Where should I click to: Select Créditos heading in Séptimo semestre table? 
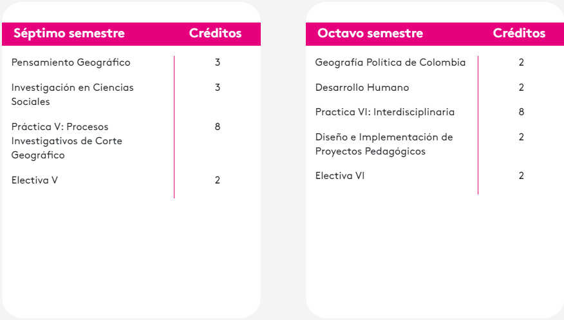coord(215,33)
